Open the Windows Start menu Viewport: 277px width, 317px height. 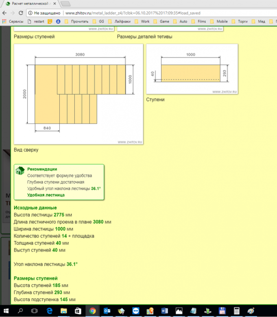tap(7, 311)
